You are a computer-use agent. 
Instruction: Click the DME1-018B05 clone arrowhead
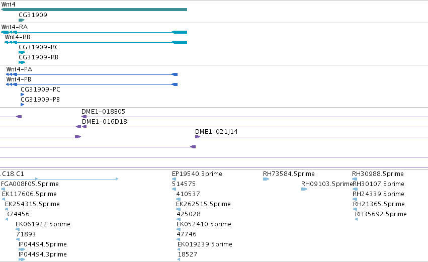pos(84,117)
